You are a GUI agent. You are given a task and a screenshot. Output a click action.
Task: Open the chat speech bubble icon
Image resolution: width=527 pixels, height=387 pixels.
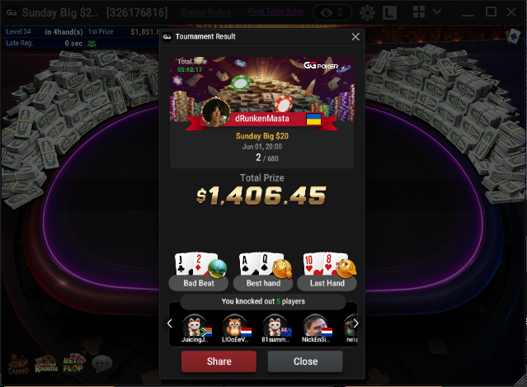pyautogui.click(x=102, y=363)
